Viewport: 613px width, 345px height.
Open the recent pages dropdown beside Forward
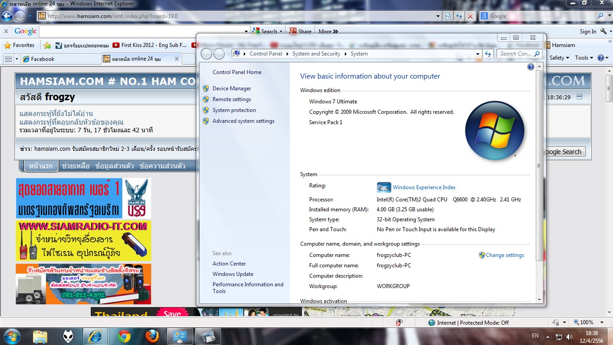(30, 16)
